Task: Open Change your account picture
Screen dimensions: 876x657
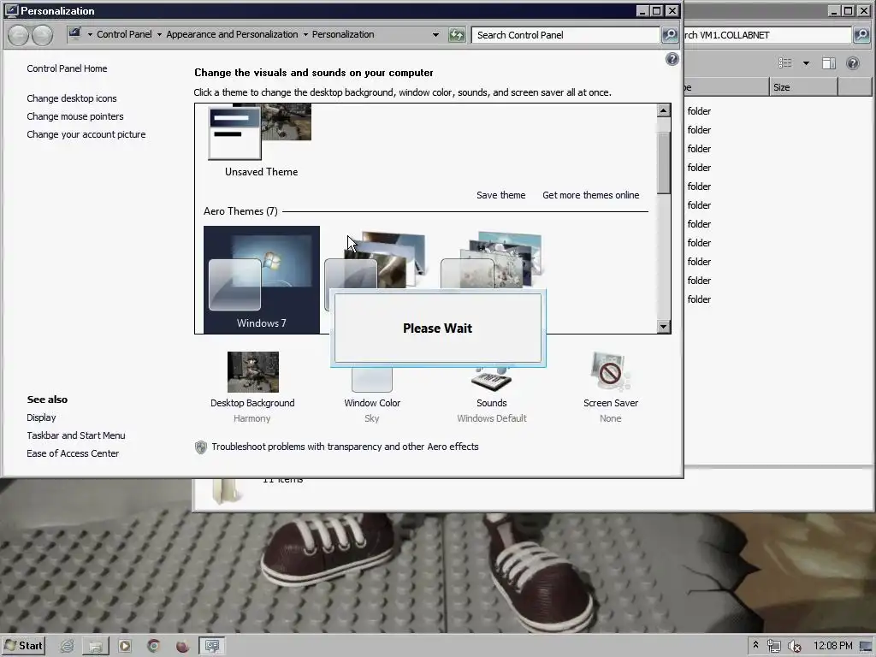Action: [86, 134]
